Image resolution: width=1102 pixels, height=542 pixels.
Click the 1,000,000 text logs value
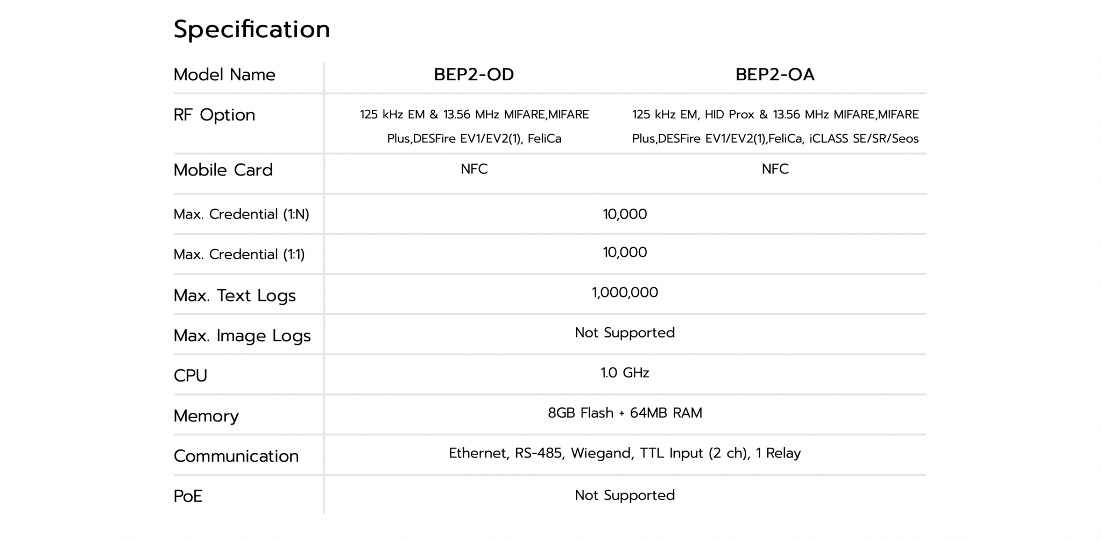(625, 292)
